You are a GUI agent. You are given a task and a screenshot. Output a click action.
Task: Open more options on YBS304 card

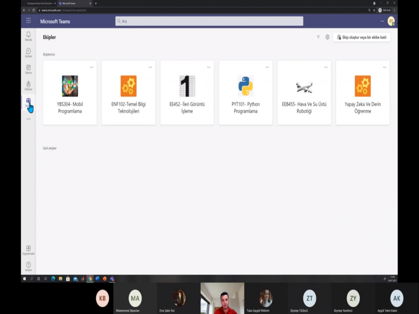click(x=92, y=67)
